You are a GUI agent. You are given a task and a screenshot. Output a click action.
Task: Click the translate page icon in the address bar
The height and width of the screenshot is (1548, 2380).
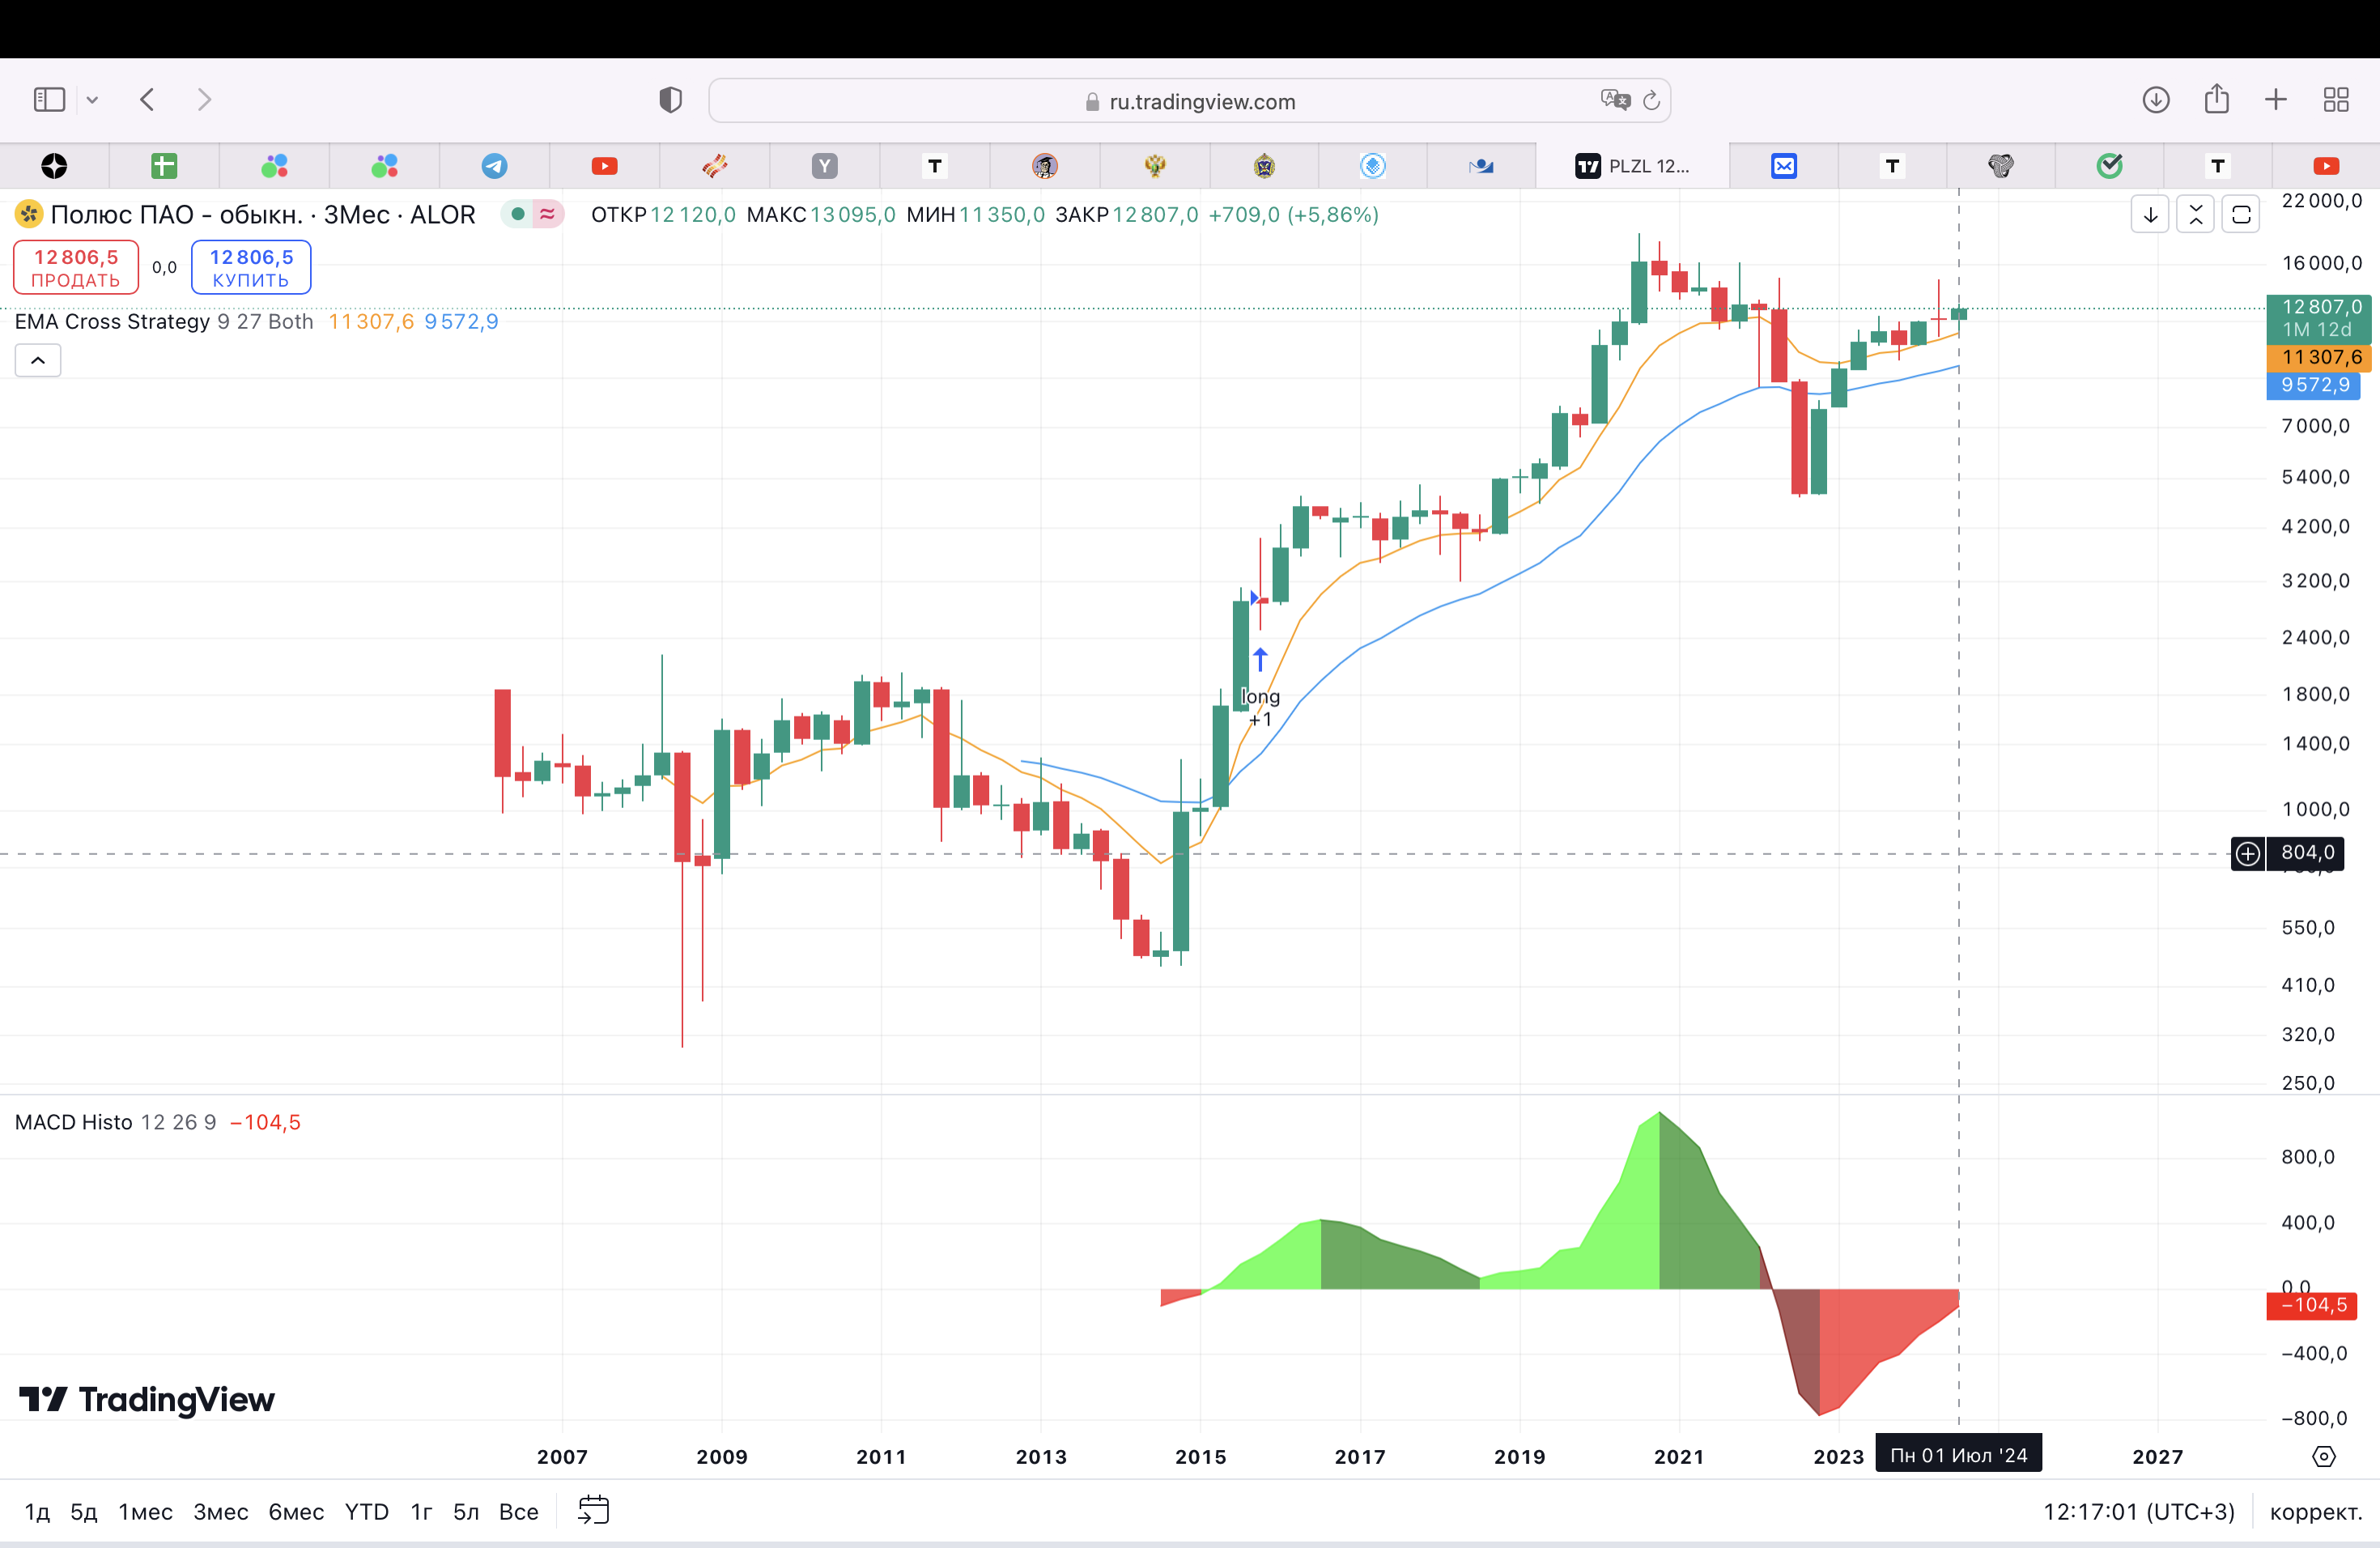pos(1614,100)
